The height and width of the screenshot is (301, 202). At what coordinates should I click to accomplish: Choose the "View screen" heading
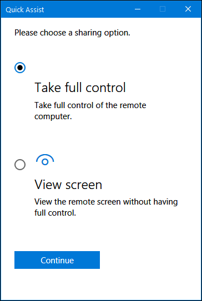point(68,185)
